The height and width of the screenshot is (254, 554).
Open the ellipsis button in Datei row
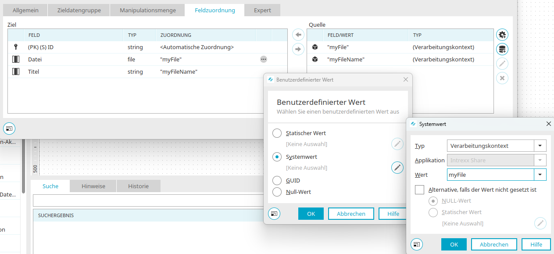[x=263, y=59]
